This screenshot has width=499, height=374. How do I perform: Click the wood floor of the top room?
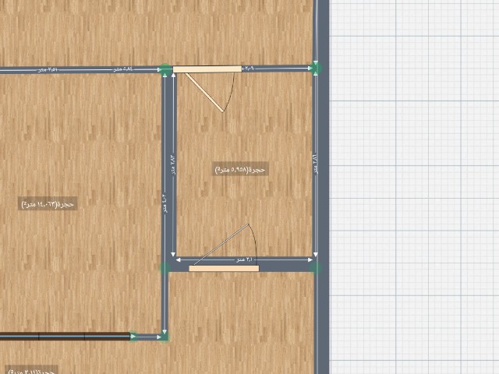(156, 31)
